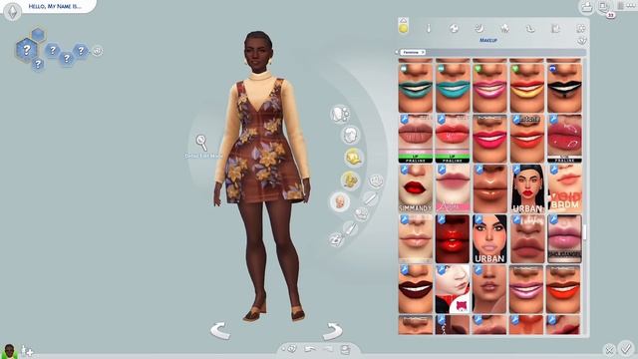The image size is (638, 359).
Task: Open the lower gold clothing category icon
Action: (350, 179)
